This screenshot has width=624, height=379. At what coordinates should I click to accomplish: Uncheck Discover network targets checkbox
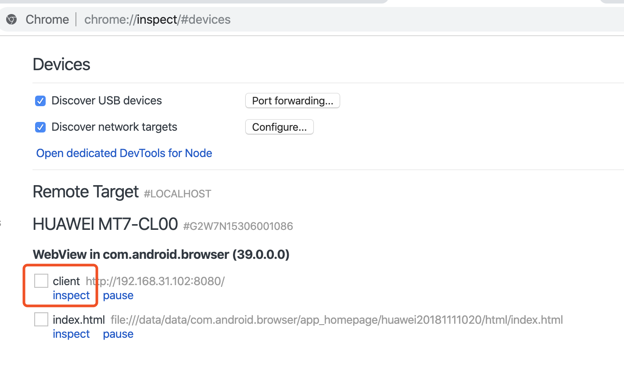click(x=40, y=127)
